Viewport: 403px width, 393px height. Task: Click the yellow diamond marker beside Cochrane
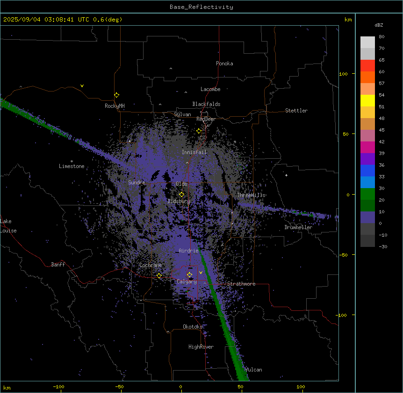pos(159,275)
